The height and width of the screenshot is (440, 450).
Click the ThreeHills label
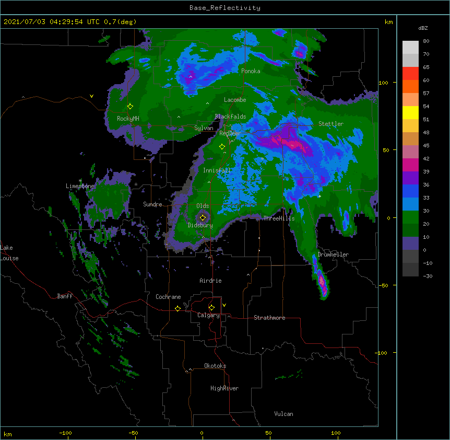coord(279,218)
